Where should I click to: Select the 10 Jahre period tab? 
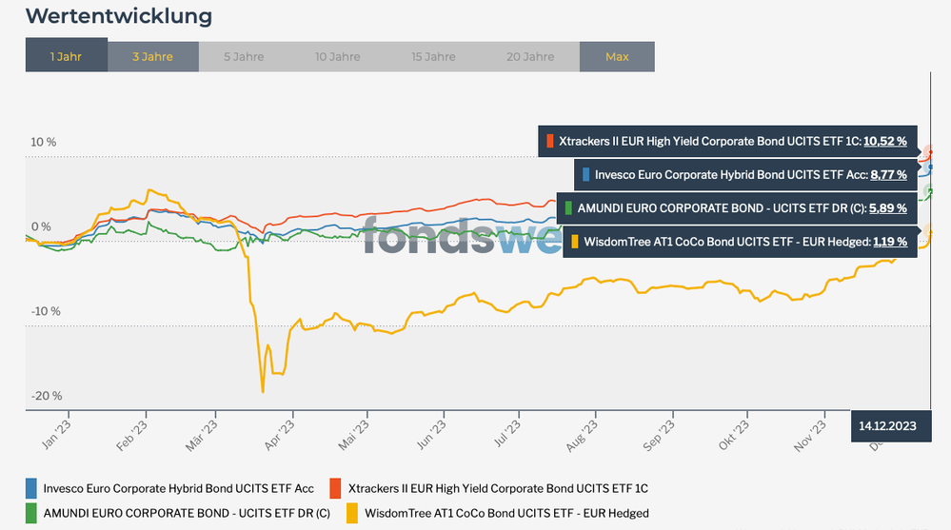click(338, 57)
